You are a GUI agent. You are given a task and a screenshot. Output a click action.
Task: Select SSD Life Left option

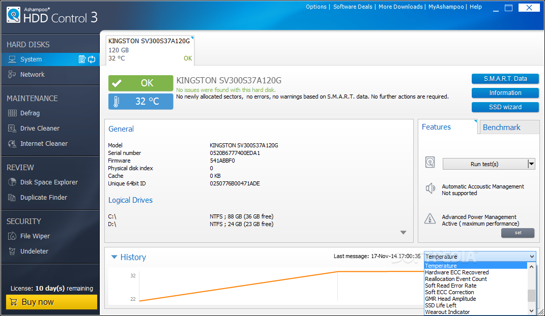475,305
